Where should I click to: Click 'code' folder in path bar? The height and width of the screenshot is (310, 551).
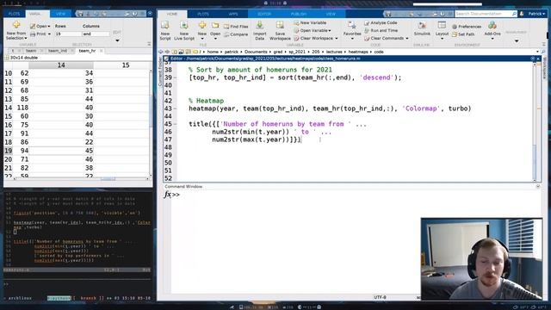tap(379, 52)
